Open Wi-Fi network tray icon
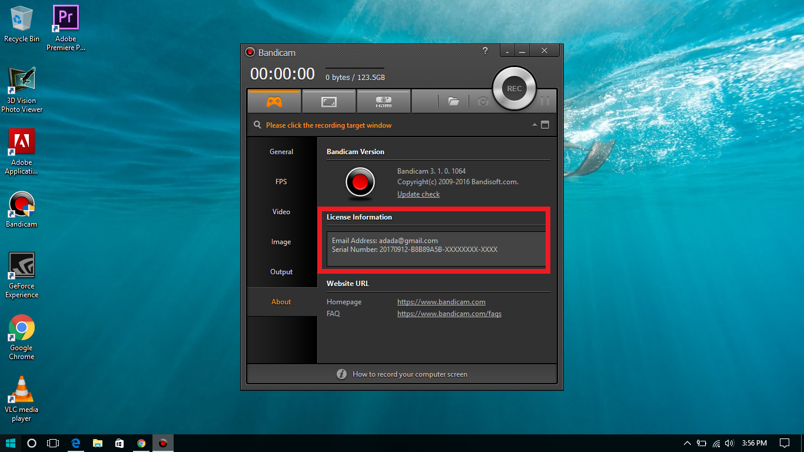Image resolution: width=804 pixels, height=452 pixels. click(716, 443)
